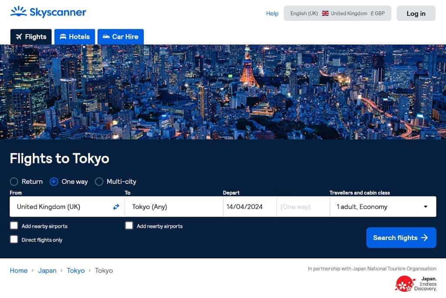Swap origin and destination arrows icon
The height and width of the screenshot is (298, 446).
coord(116,207)
